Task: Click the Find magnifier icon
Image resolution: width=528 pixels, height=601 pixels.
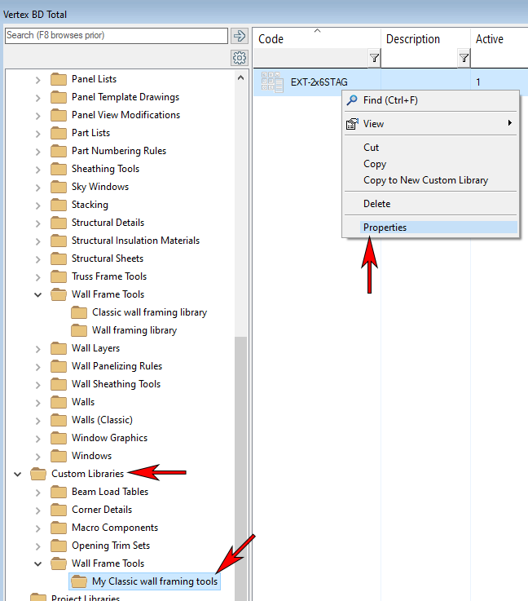Action: 352,100
